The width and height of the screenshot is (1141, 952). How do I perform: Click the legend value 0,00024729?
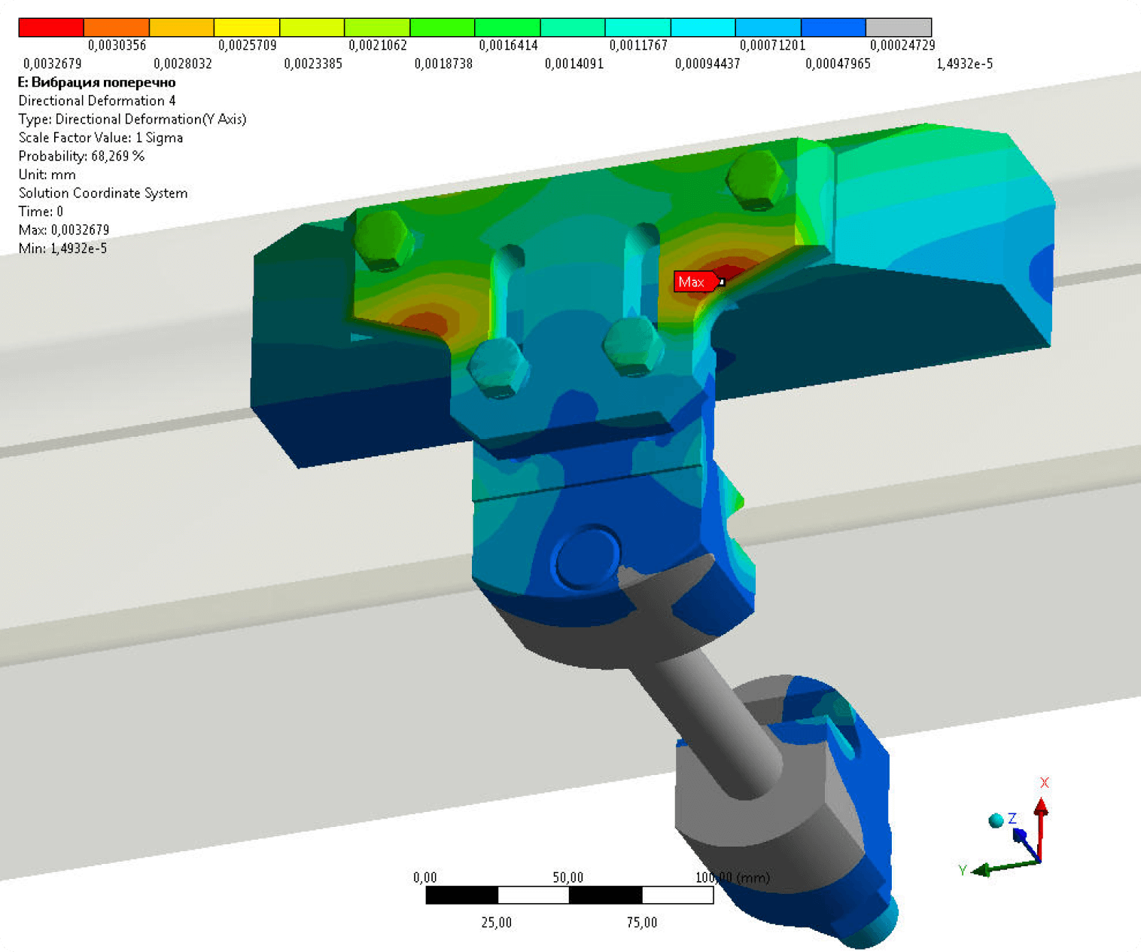tap(902, 45)
